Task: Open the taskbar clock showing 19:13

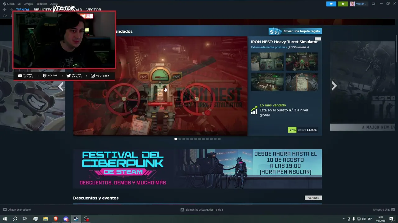Action: click(380, 219)
